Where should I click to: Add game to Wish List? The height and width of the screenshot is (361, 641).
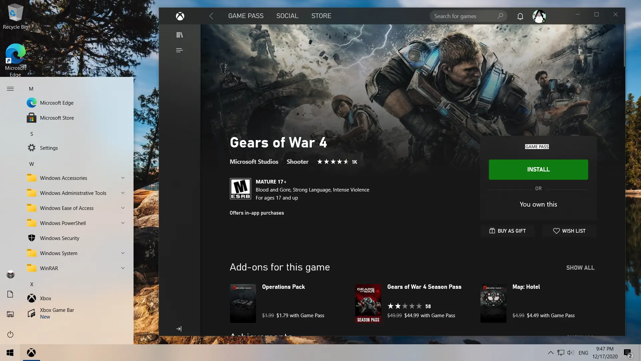569,231
